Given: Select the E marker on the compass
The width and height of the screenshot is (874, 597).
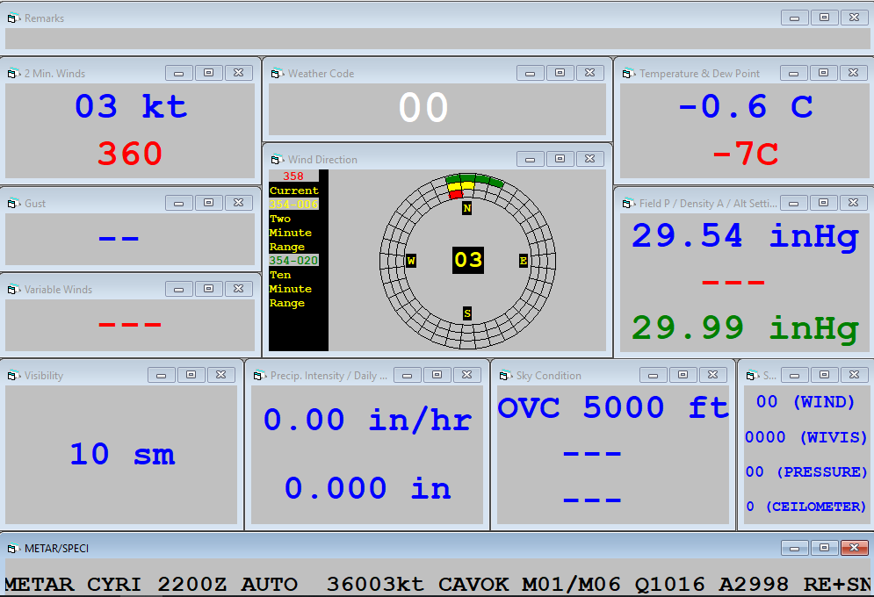Looking at the screenshot, I should click(x=523, y=261).
